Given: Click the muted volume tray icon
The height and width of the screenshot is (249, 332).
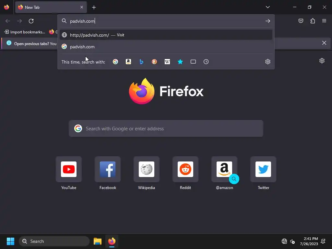Looking at the screenshot, I should [x=292, y=241].
